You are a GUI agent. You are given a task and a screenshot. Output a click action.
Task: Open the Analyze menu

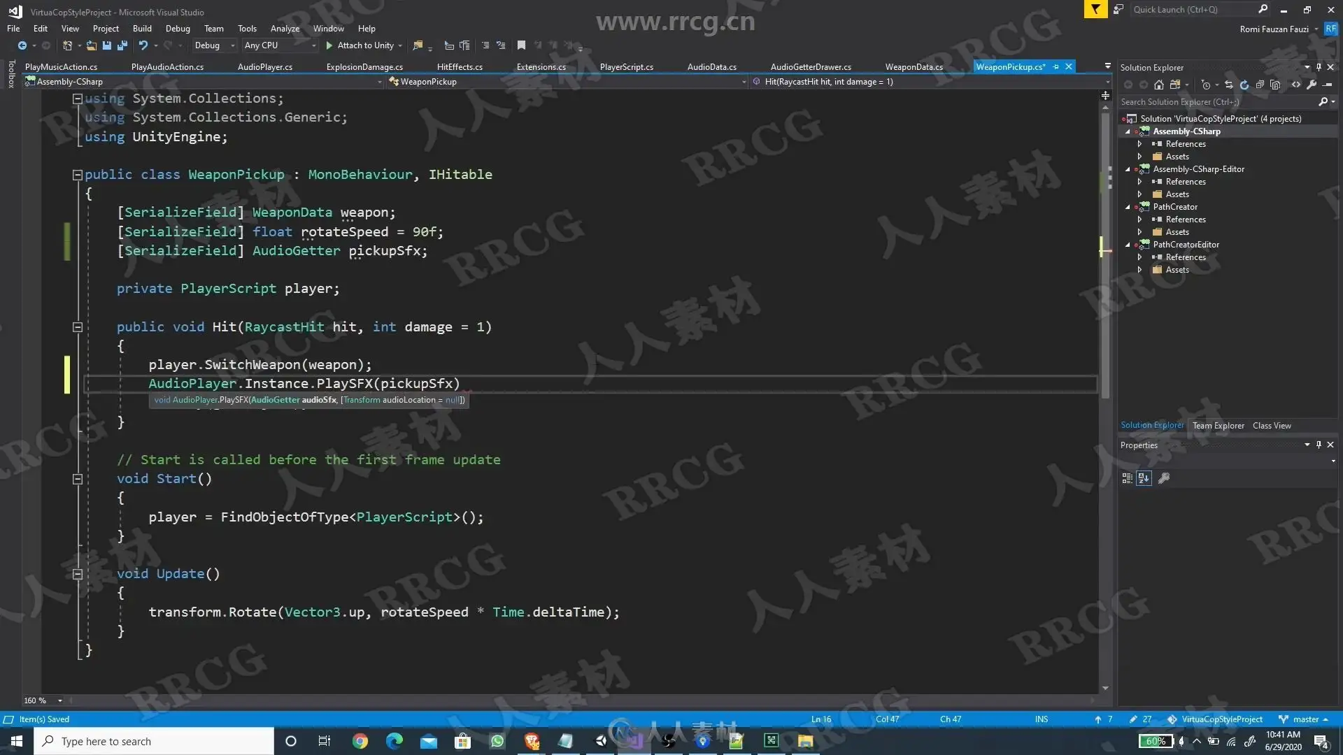[x=285, y=29]
